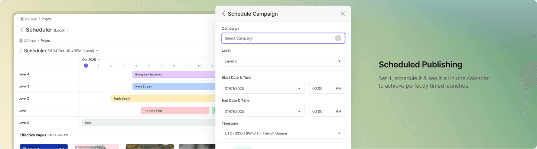Click the Base bar on Level 0
The width and height of the screenshot is (537, 149).
149,123
